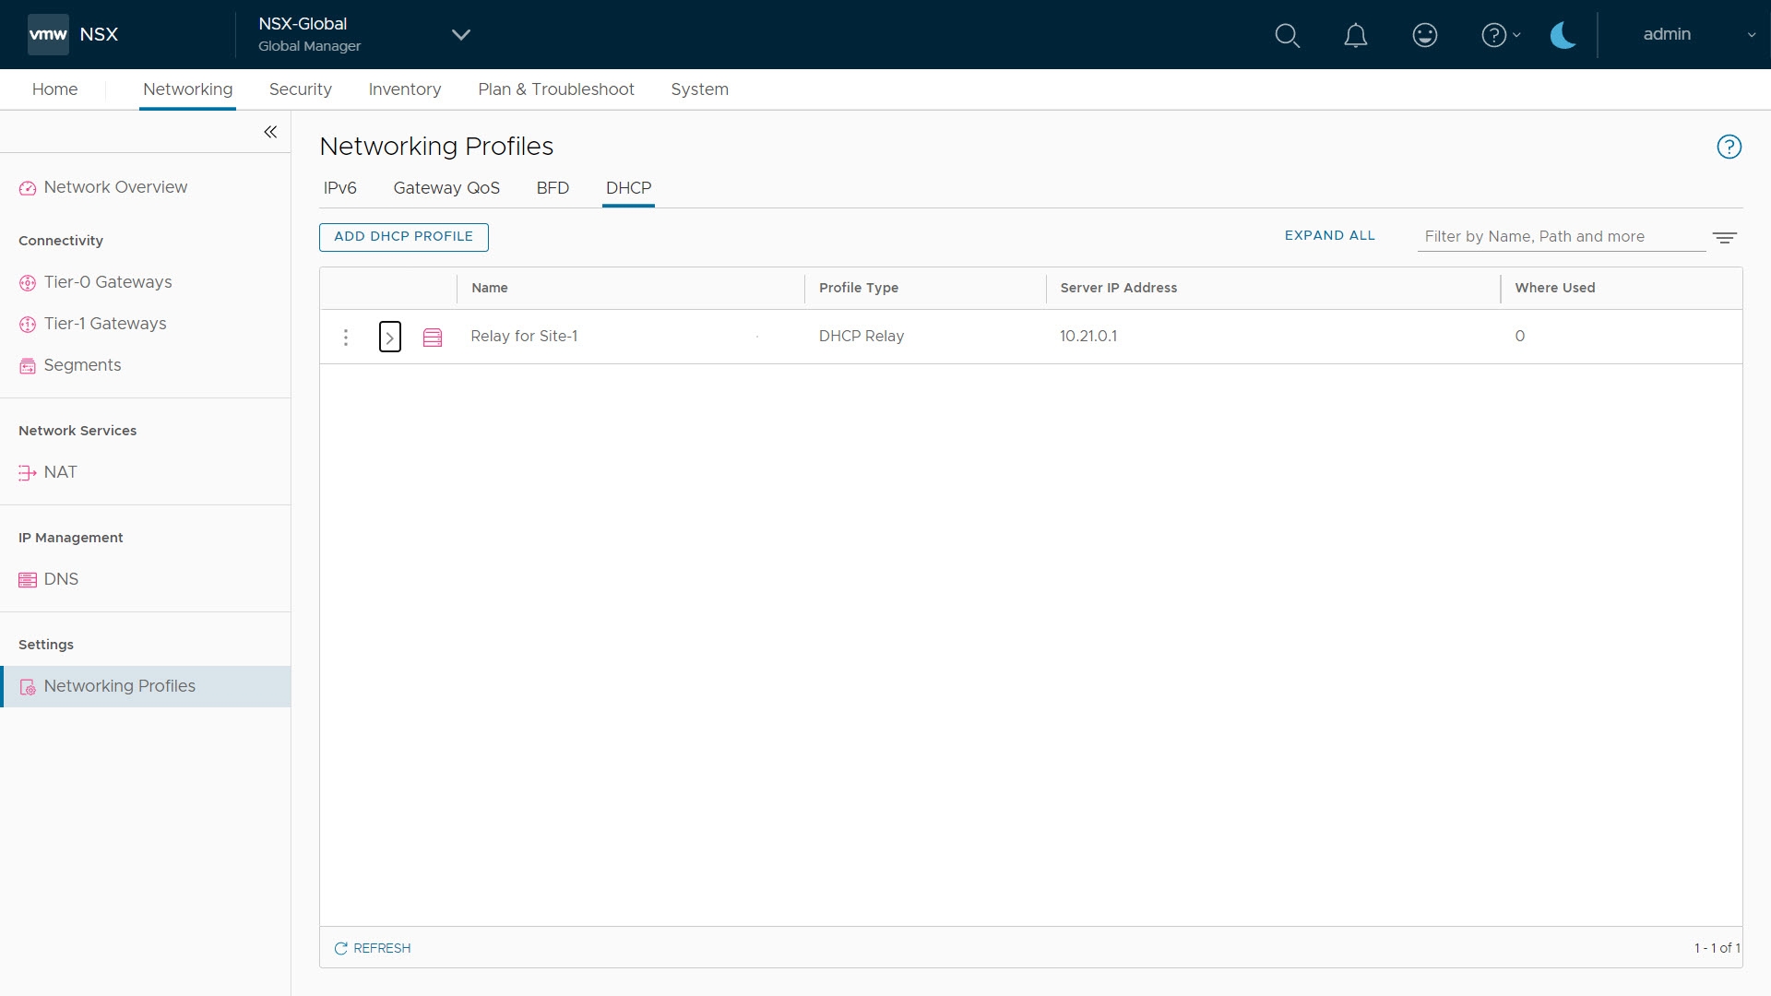Image resolution: width=1771 pixels, height=996 pixels.
Task: Open the Security menu tab
Action: click(300, 89)
